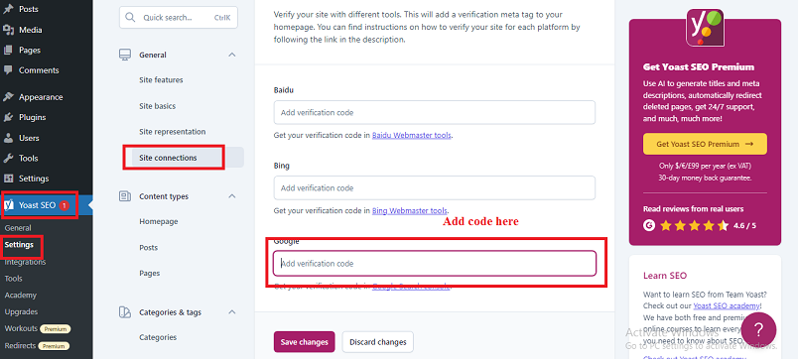Click the Save changes button
This screenshot has width=798, height=359.
(305, 342)
